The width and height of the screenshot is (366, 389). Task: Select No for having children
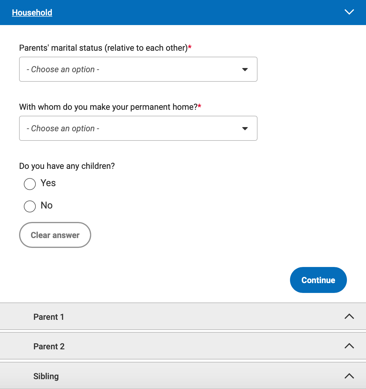(x=30, y=206)
